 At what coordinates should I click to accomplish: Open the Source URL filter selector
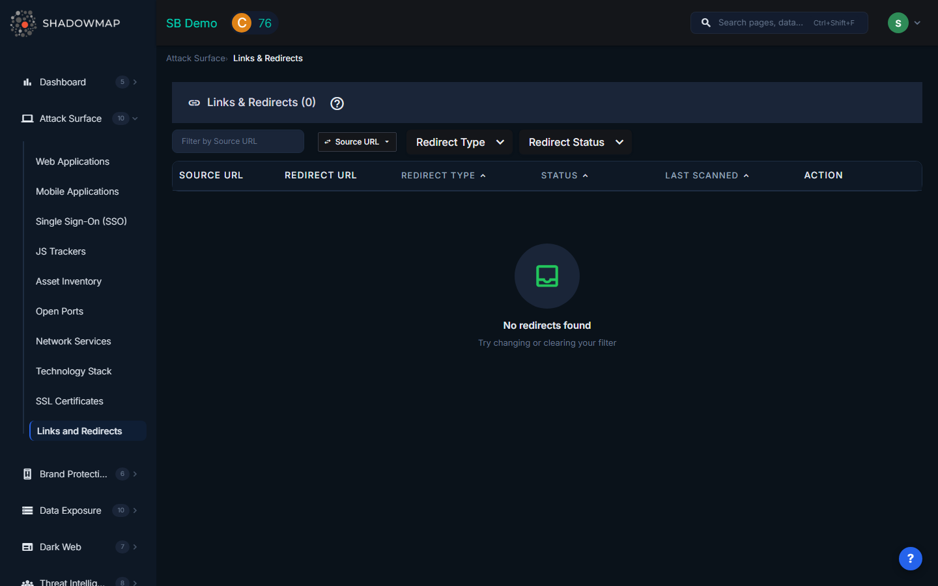tap(357, 142)
